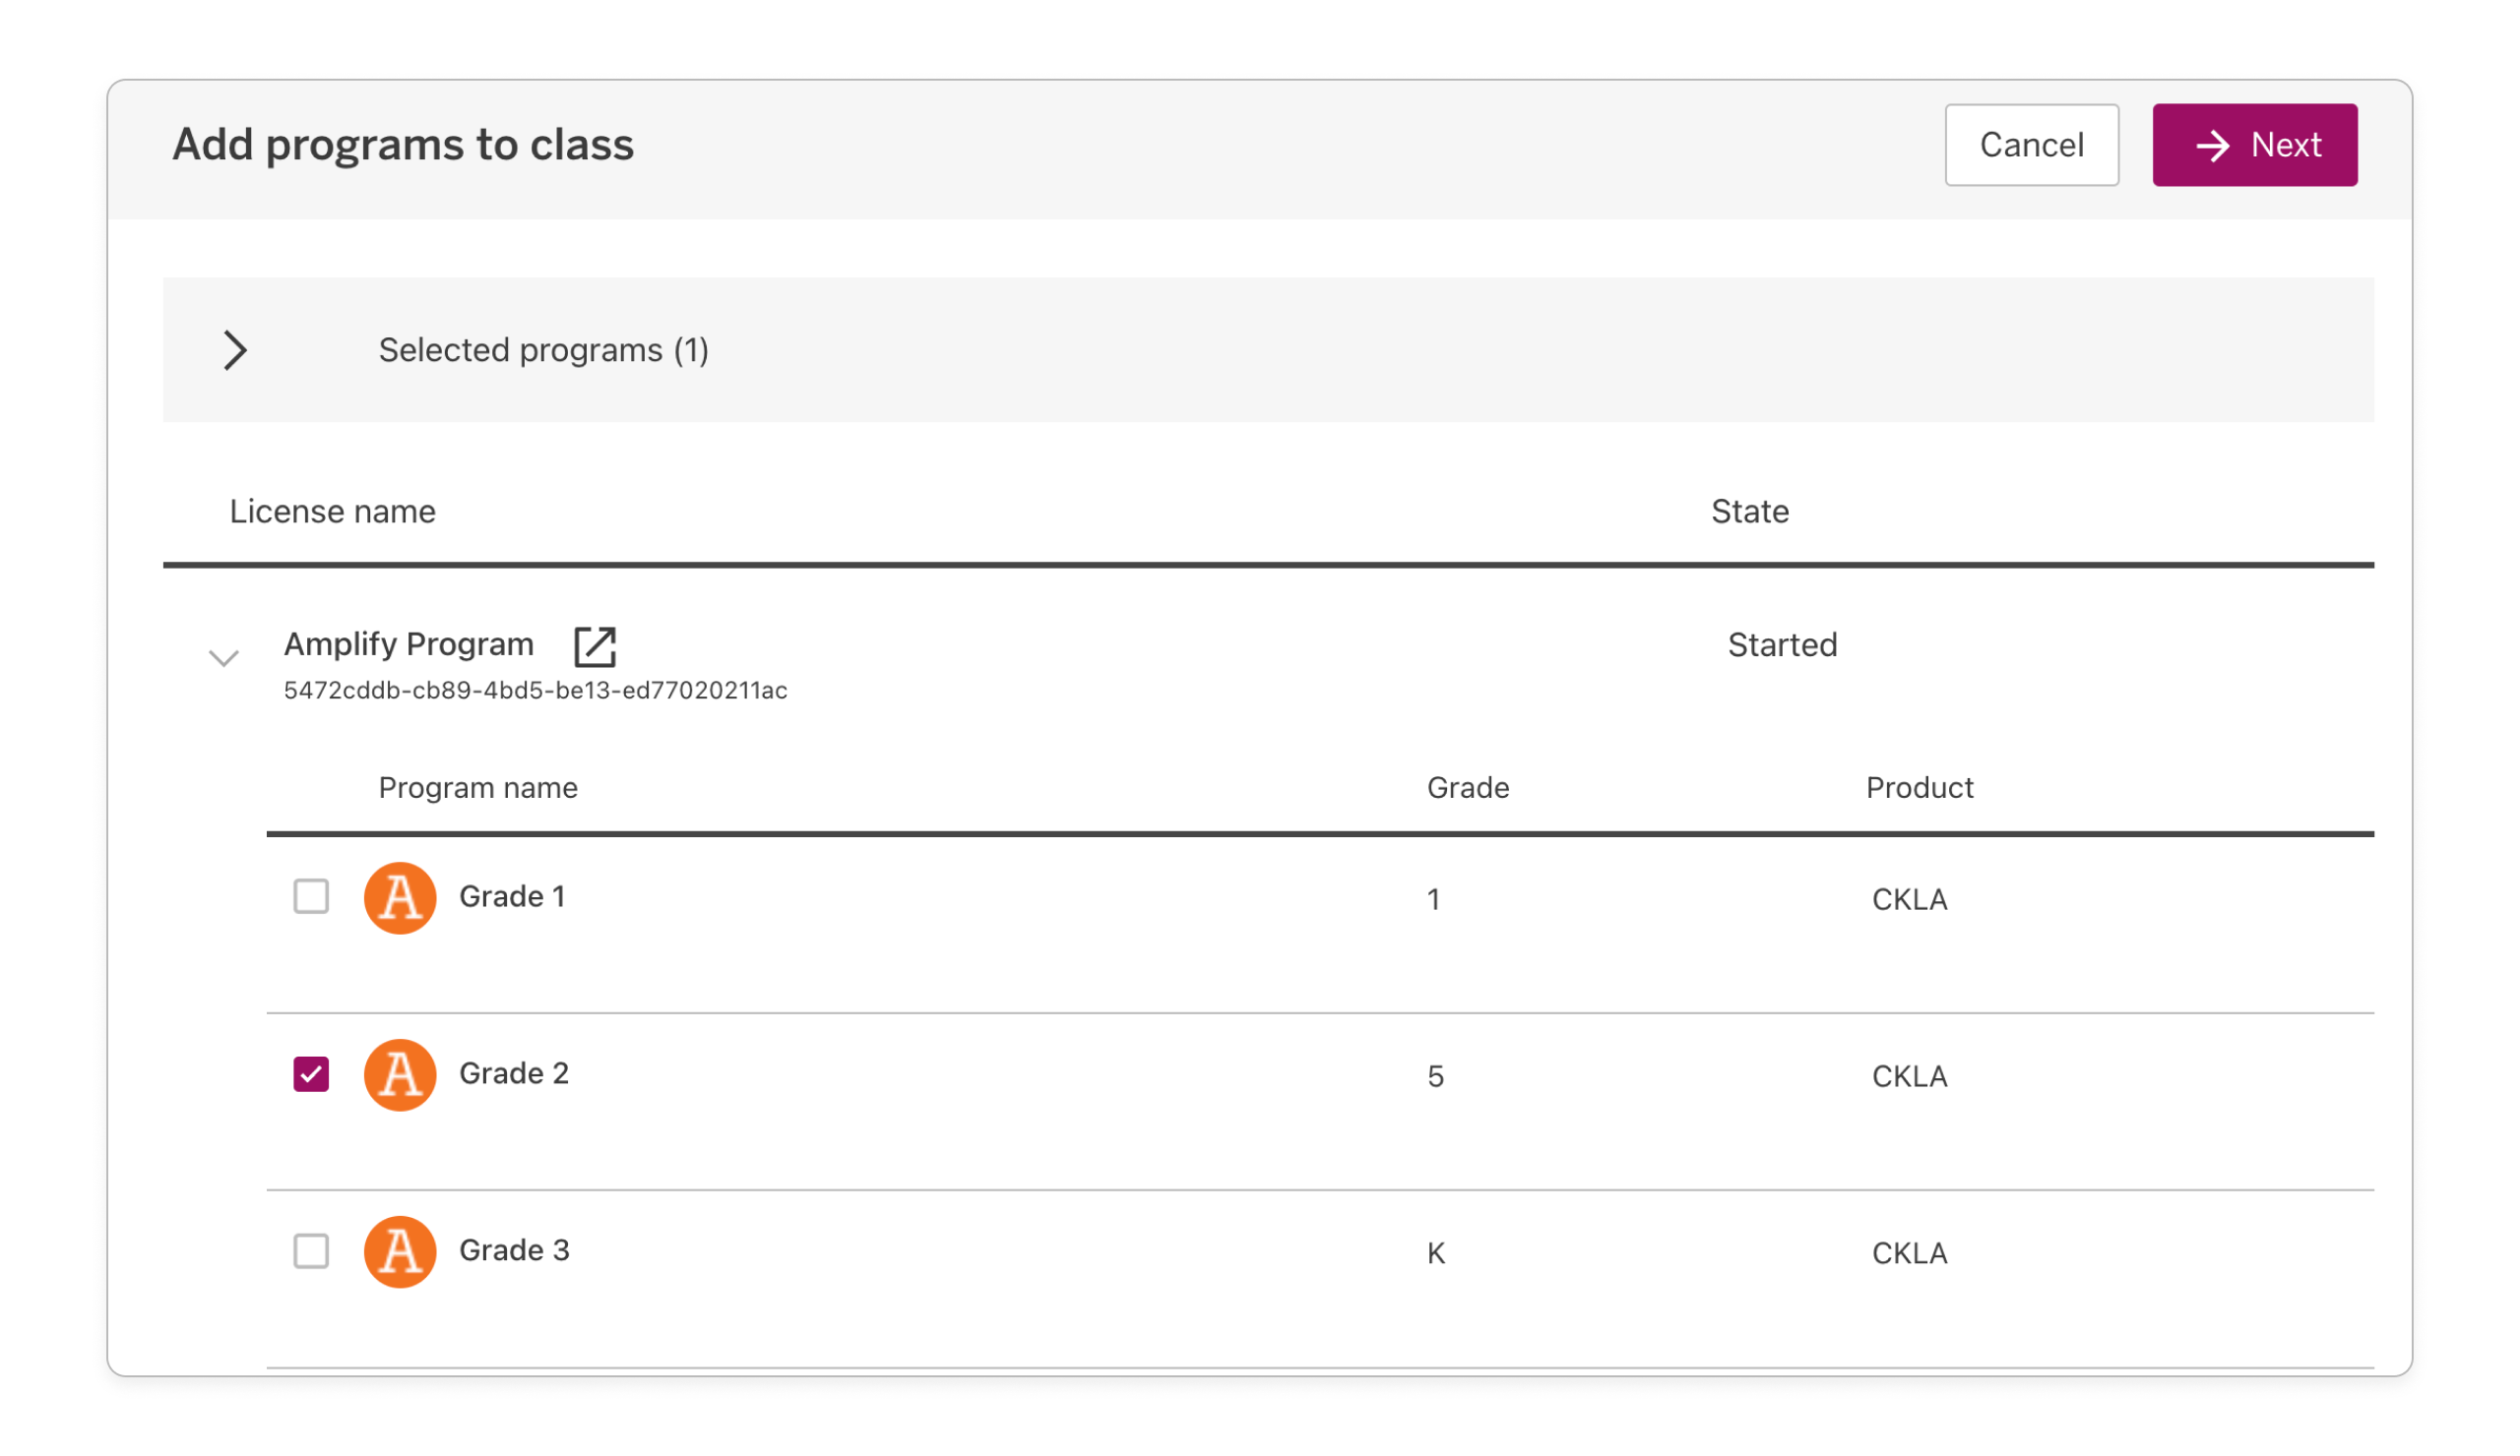This screenshot has height=1456, width=2520.
Task: Check the Grade 1 program checkbox
Action: 311,896
